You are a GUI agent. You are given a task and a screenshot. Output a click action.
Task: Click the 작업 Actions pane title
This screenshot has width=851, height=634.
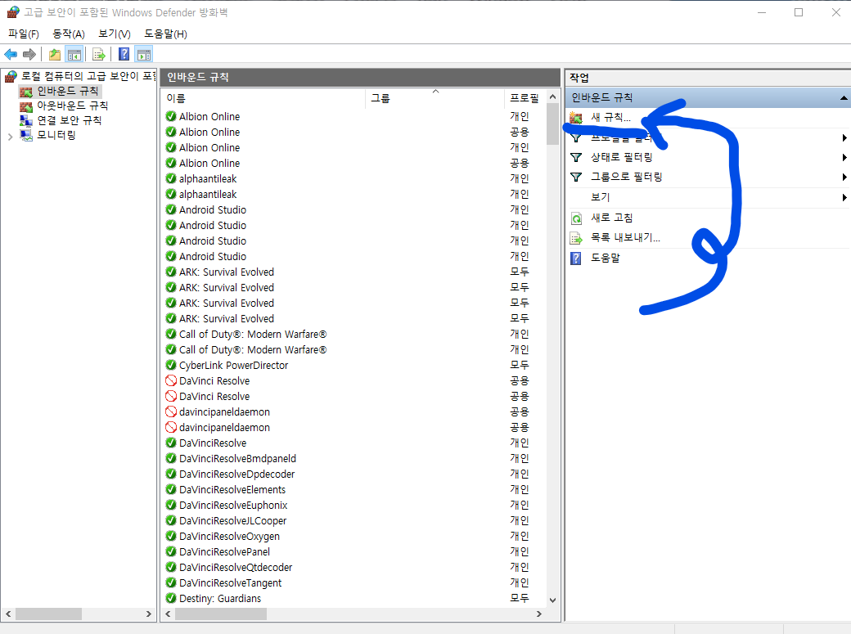579,78
